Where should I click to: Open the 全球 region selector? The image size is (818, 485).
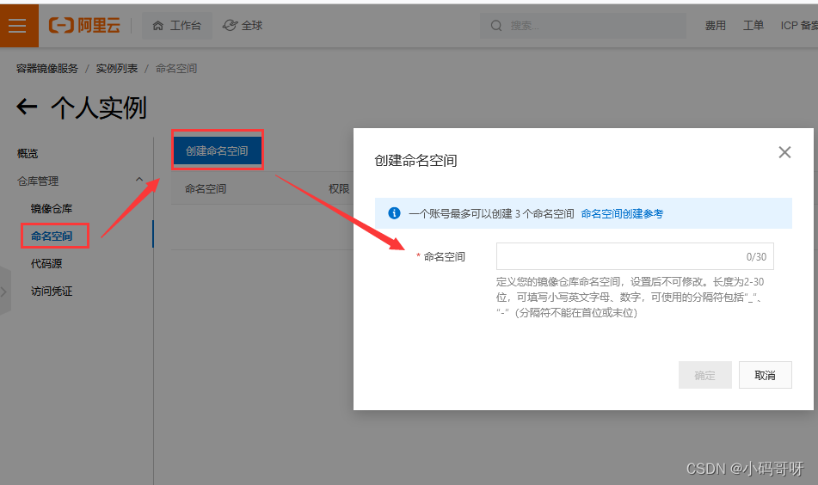click(243, 26)
